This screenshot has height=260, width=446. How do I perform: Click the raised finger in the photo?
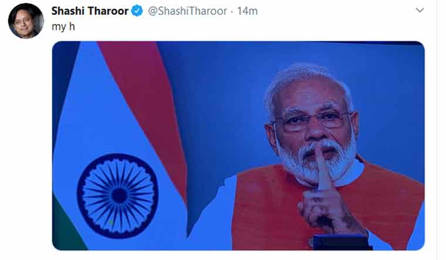[x=322, y=166]
